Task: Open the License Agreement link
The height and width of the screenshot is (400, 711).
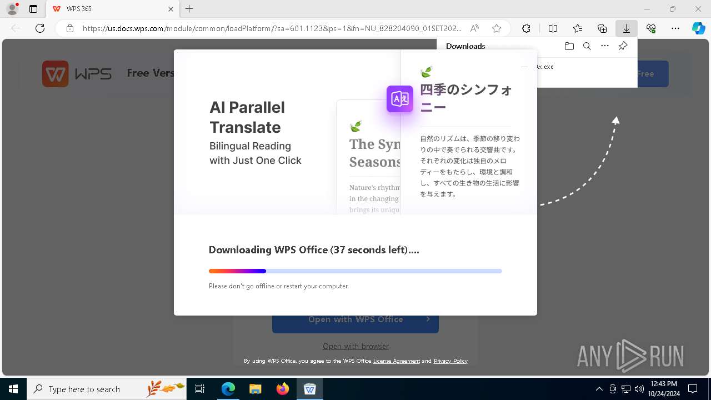Action: pyautogui.click(x=397, y=361)
